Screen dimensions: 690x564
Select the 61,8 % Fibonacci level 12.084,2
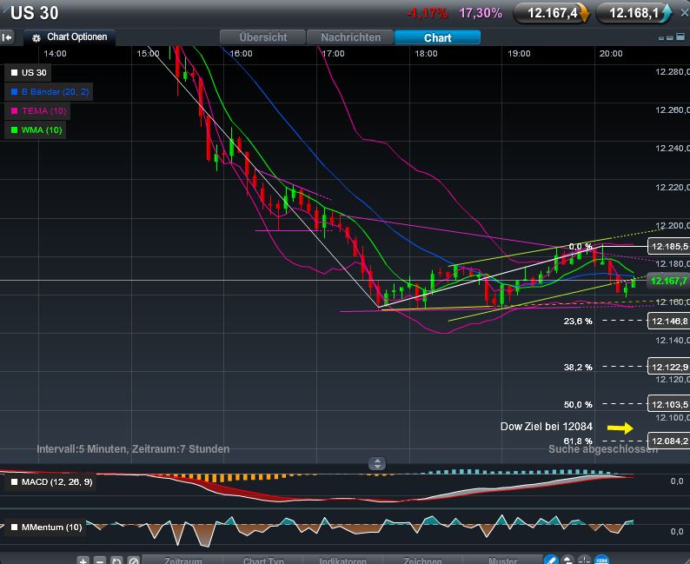[669, 441]
